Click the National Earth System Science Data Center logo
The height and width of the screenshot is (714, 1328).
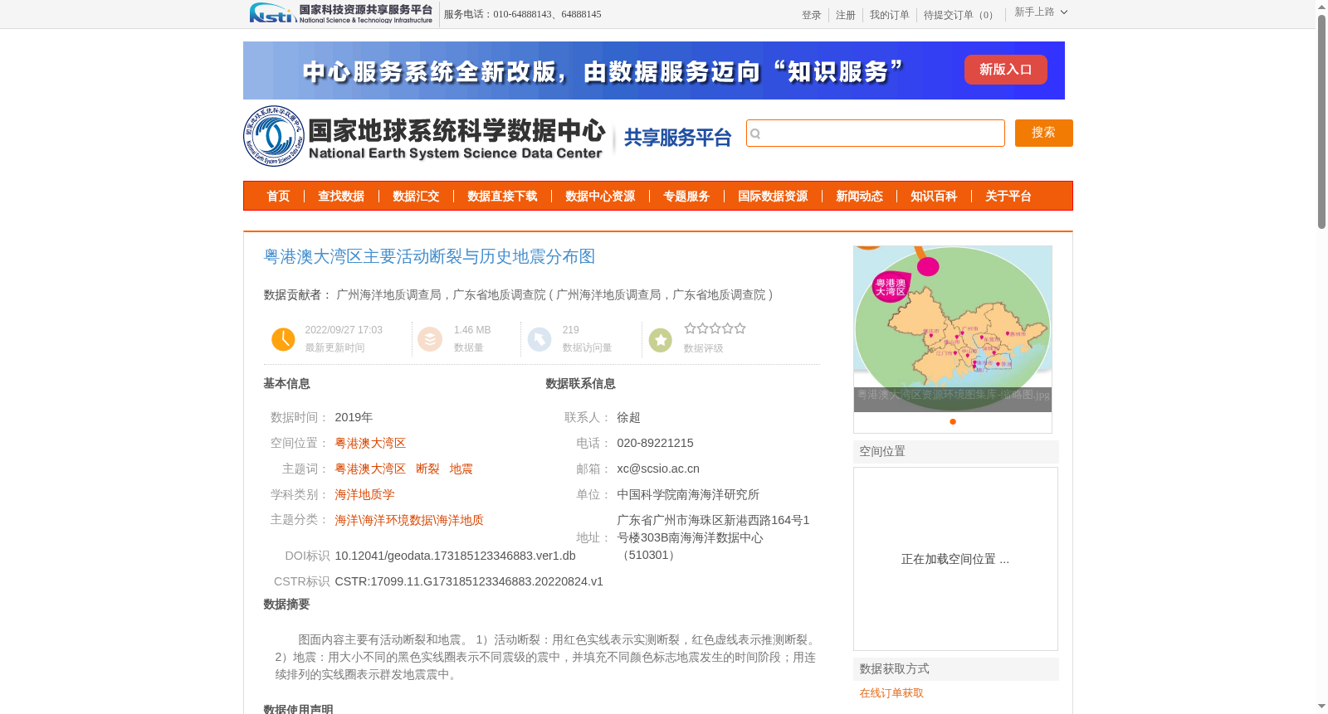pyautogui.click(x=424, y=136)
